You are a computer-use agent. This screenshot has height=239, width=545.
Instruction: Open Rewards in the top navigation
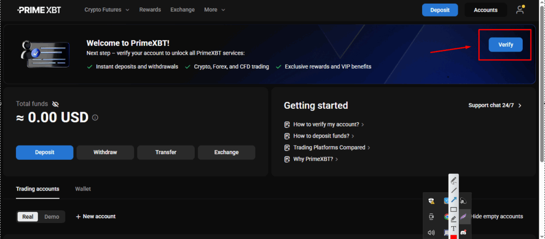(x=150, y=10)
